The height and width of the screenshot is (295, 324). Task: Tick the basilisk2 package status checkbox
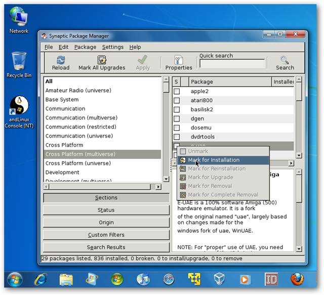pos(177,109)
